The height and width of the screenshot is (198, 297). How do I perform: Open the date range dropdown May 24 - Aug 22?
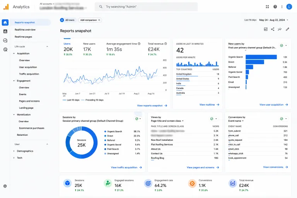coord(273,20)
